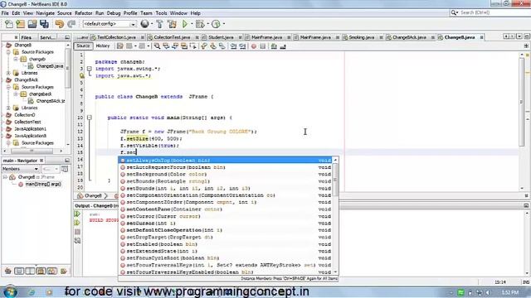Open the Refactor menu
This screenshot has width=531, height=298.
pyautogui.click(x=83, y=13)
